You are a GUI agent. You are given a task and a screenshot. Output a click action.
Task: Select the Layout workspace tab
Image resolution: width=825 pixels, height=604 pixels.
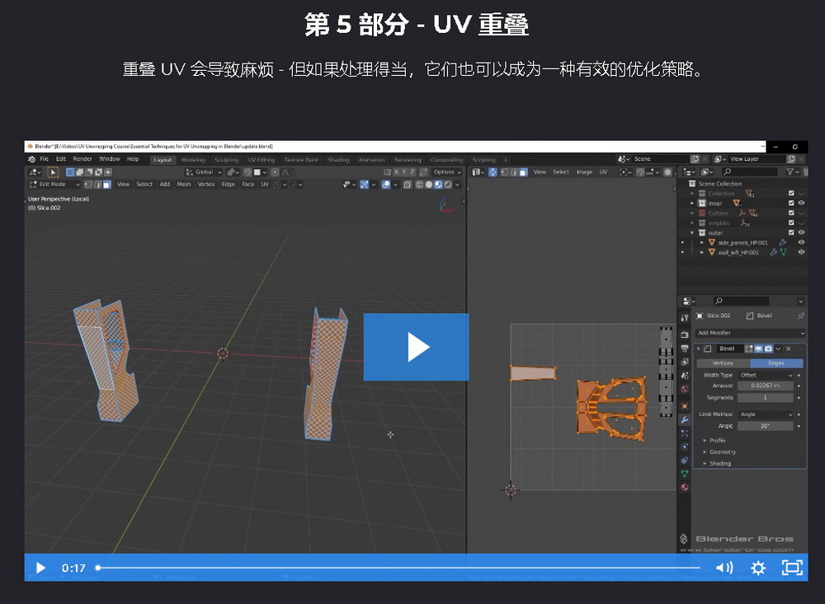click(x=163, y=160)
